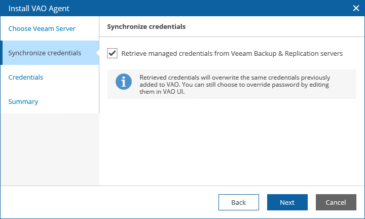This screenshot has width=365, height=219.
Task: Click the bold Synchronize credentials page heading
Action: point(146,27)
